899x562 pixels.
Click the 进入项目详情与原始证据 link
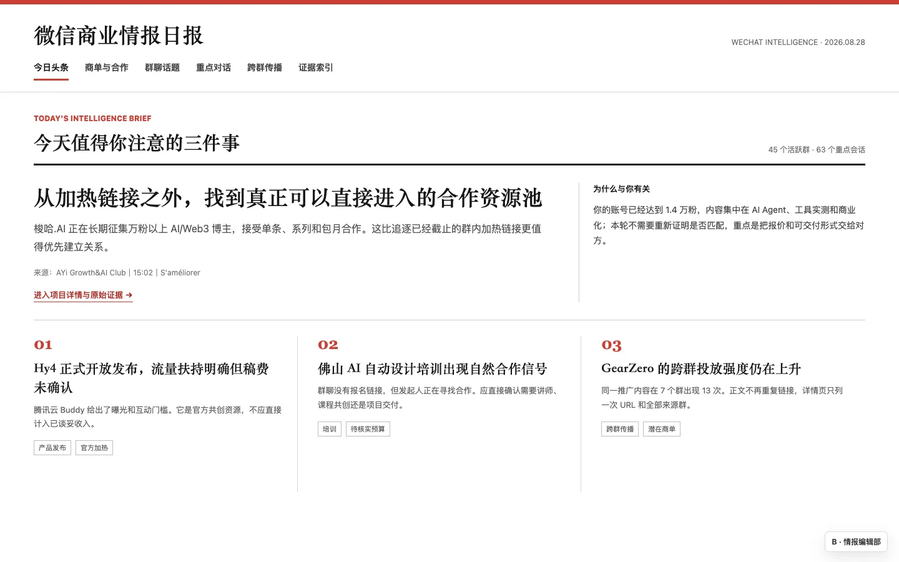(83, 295)
